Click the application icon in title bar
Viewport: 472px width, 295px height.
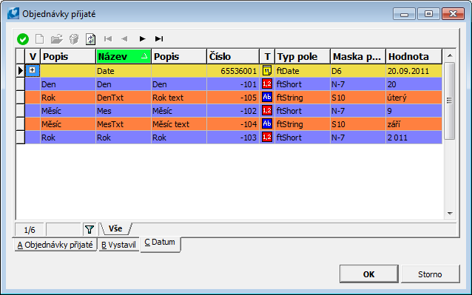click(13, 13)
